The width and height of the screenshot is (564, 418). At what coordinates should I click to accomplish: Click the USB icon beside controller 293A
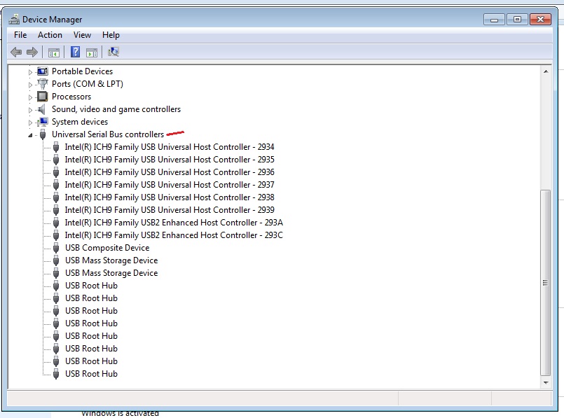56,223
